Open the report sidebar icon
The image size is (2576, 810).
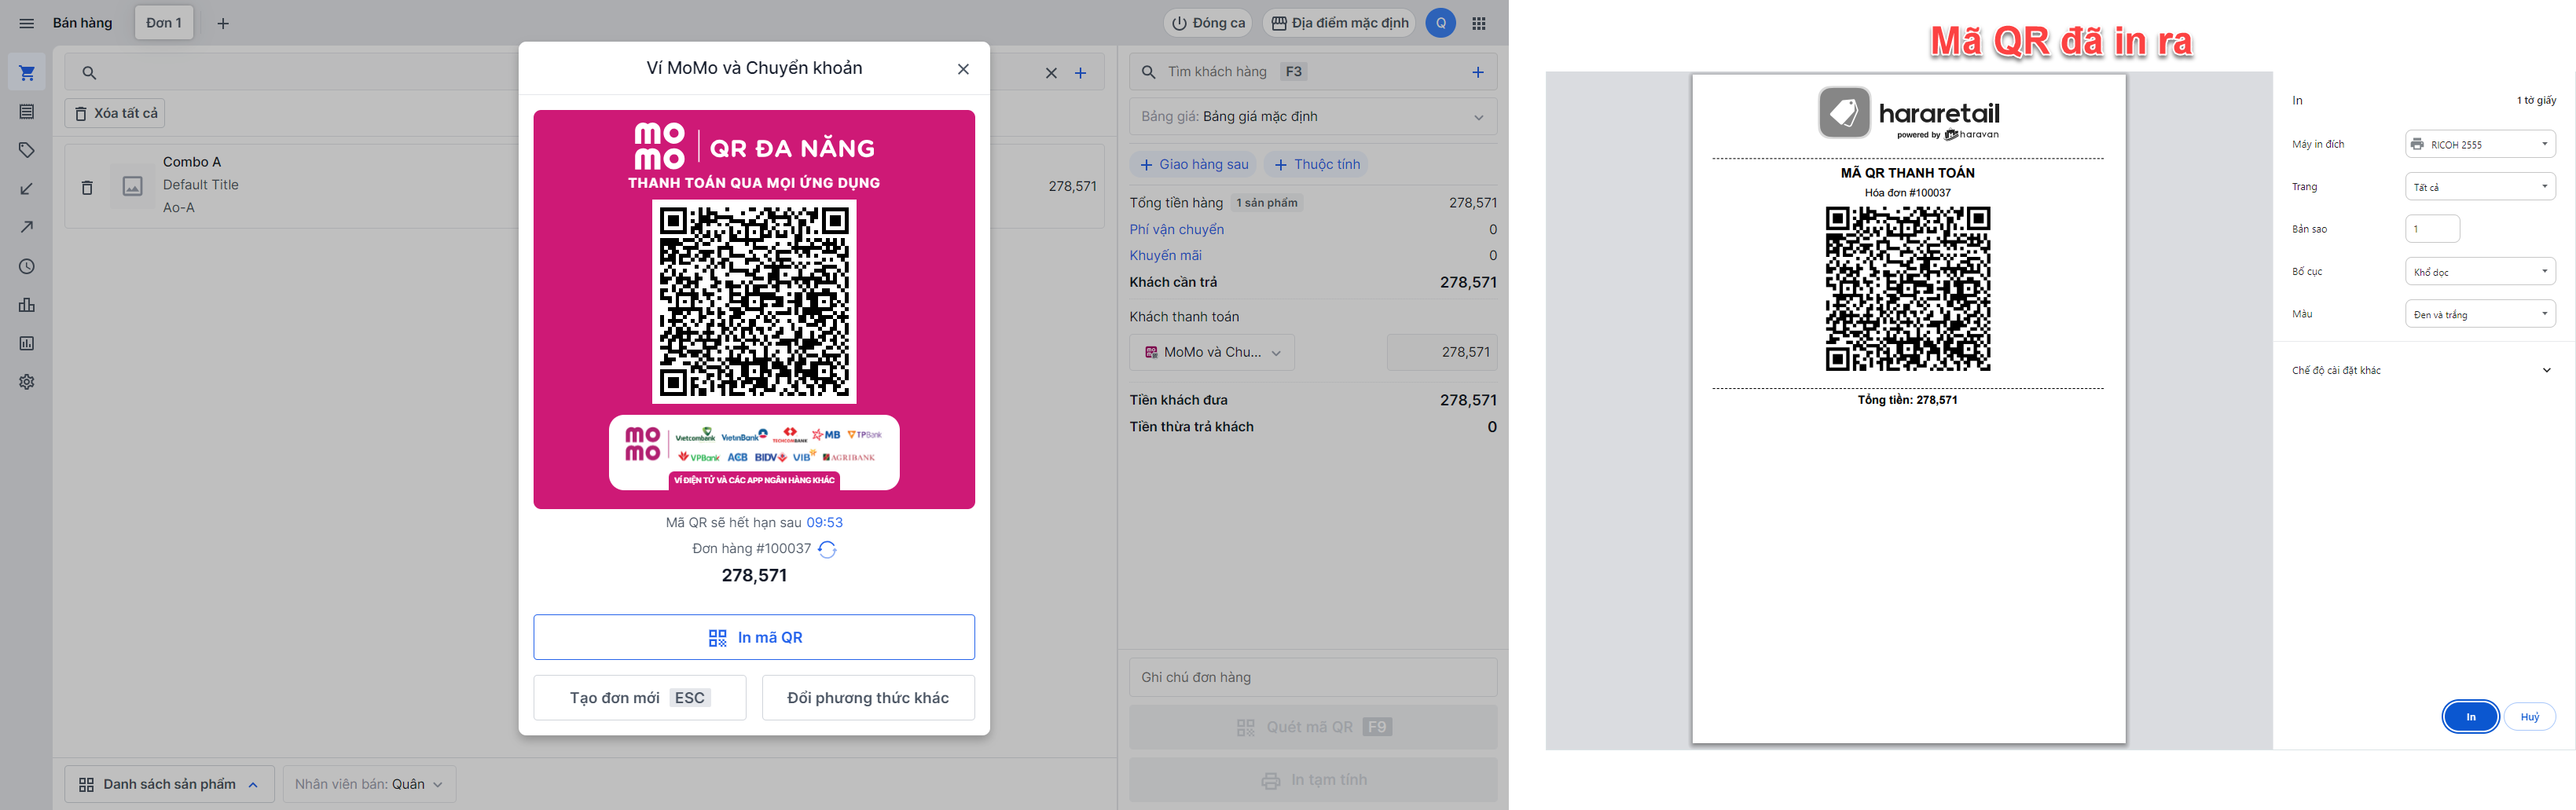(x=27, y=343)
